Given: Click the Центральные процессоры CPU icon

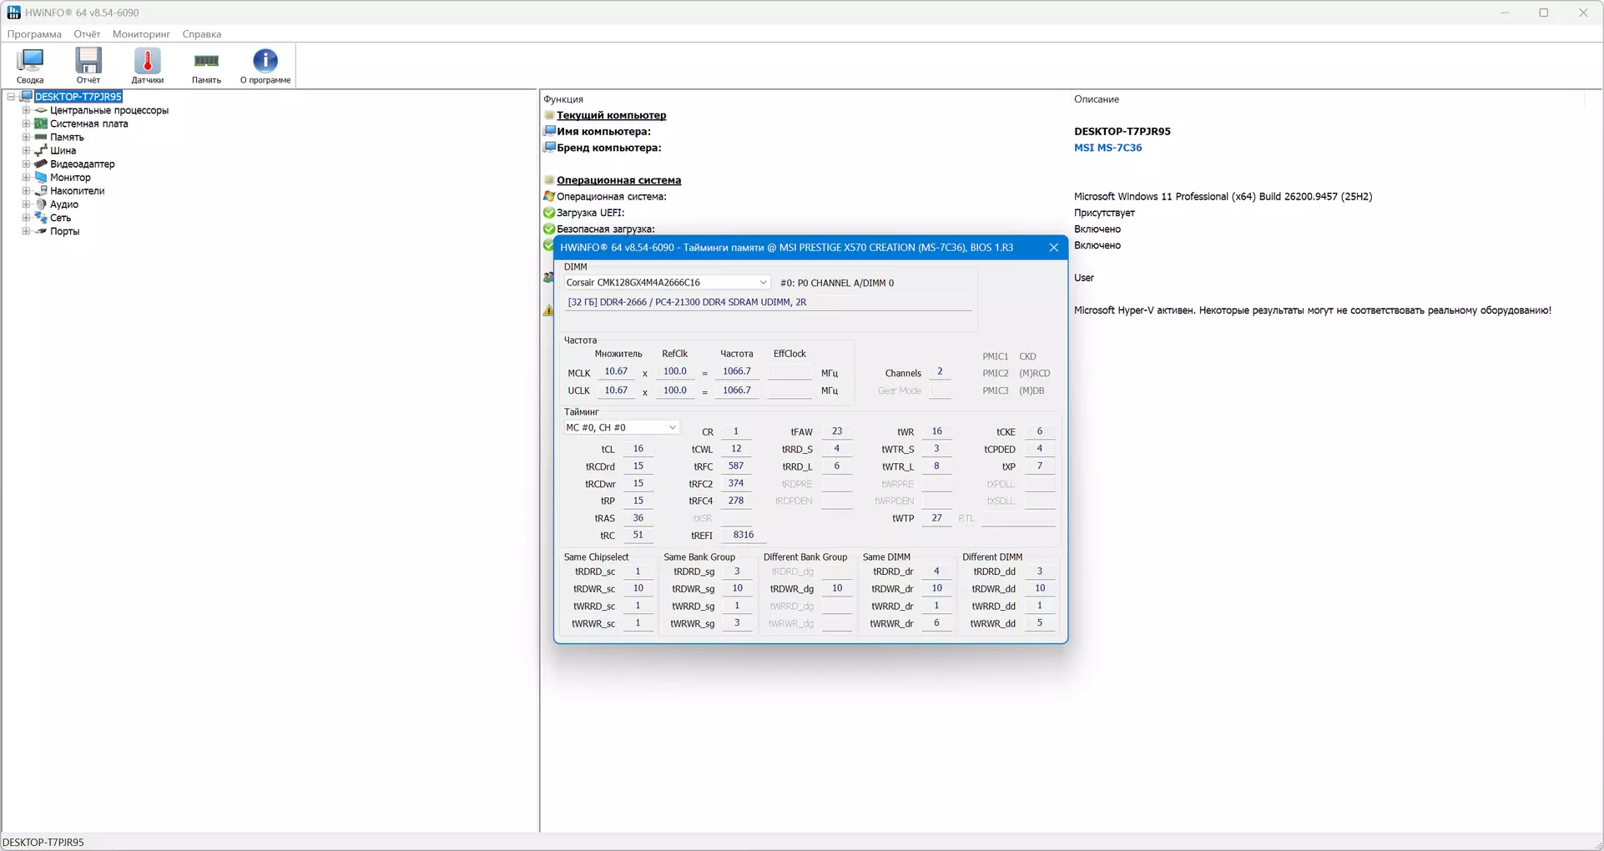Looking at the screenshot, I should point(40,110).
